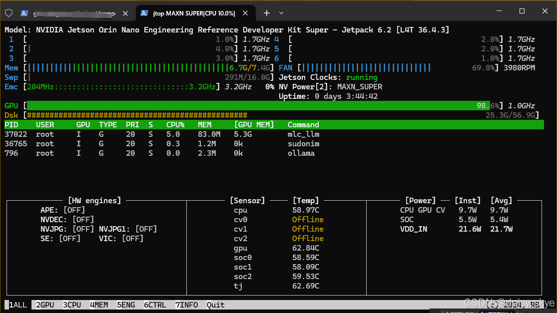
Task: Click the GPU usage bar
Action: tap(263, 106)
